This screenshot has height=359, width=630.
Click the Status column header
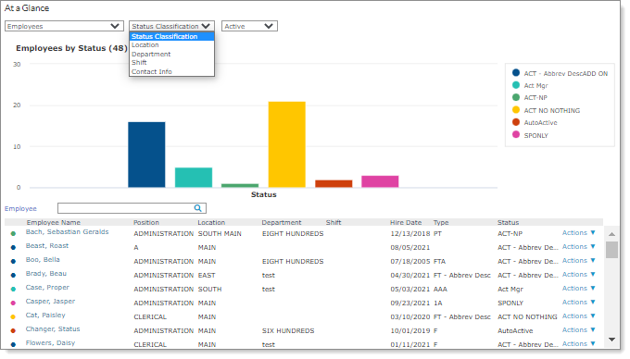pos(509,223)
